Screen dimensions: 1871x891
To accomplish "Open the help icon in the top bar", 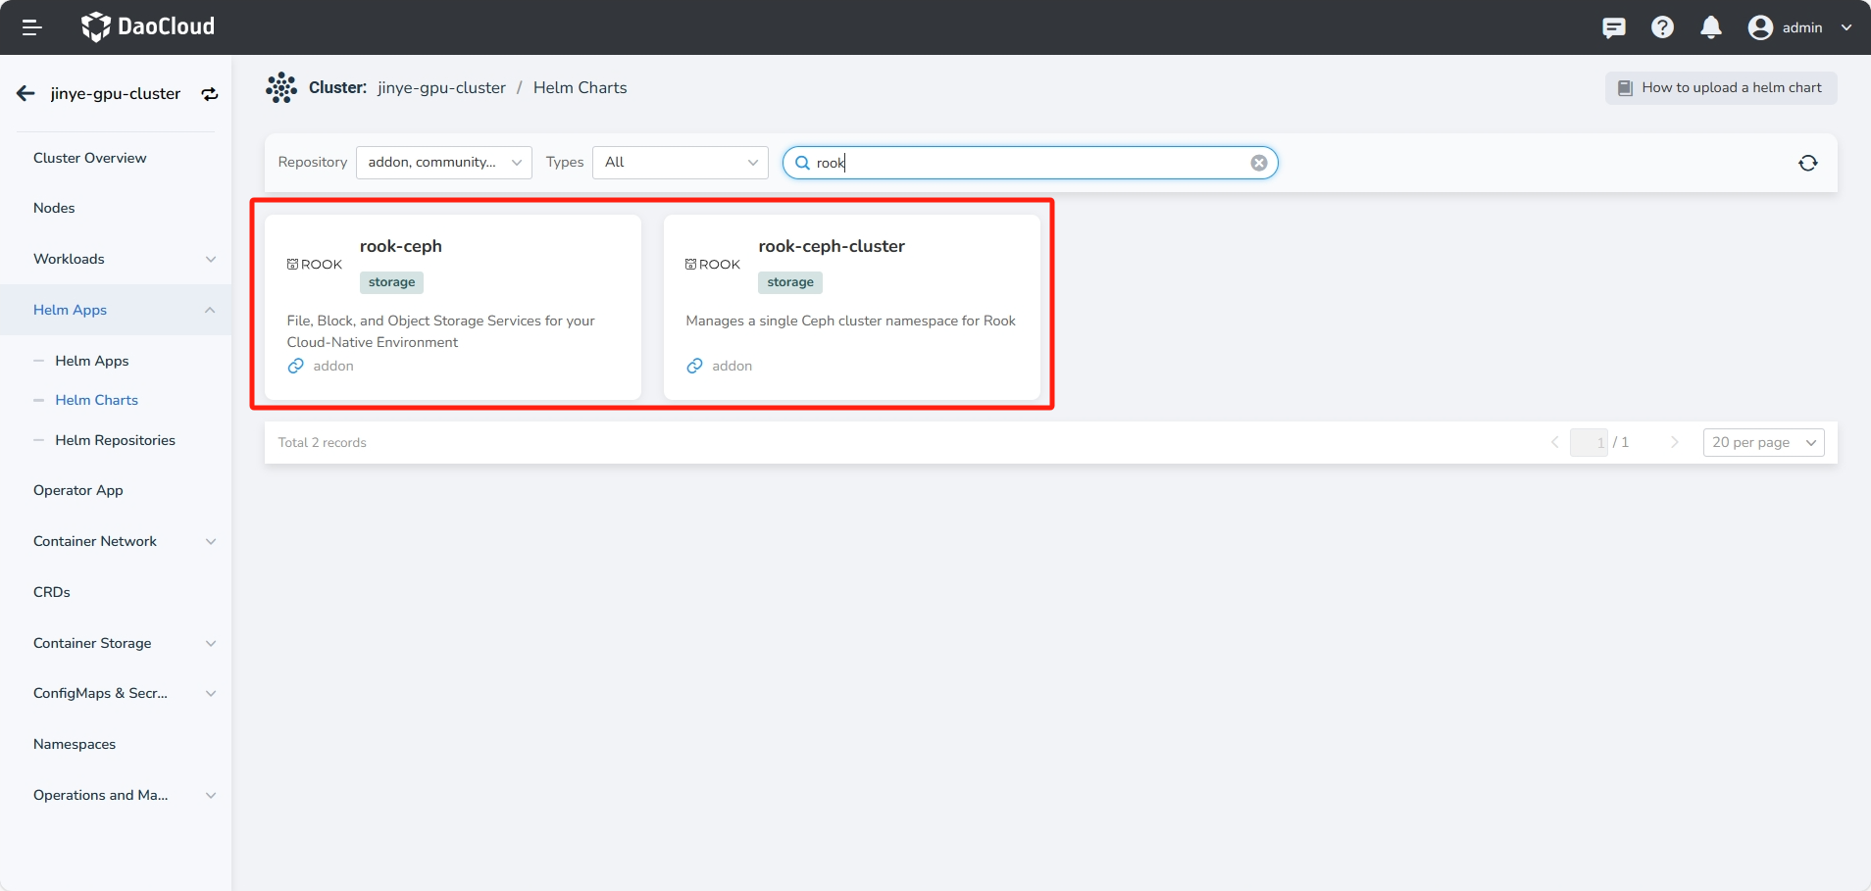I will 1662,27.
